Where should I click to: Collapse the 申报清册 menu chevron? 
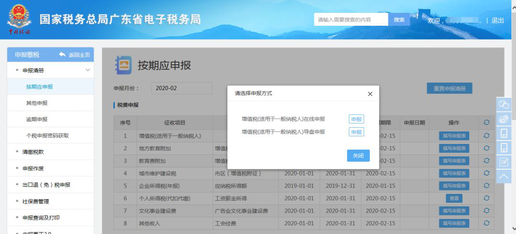[x=87, y=70]
